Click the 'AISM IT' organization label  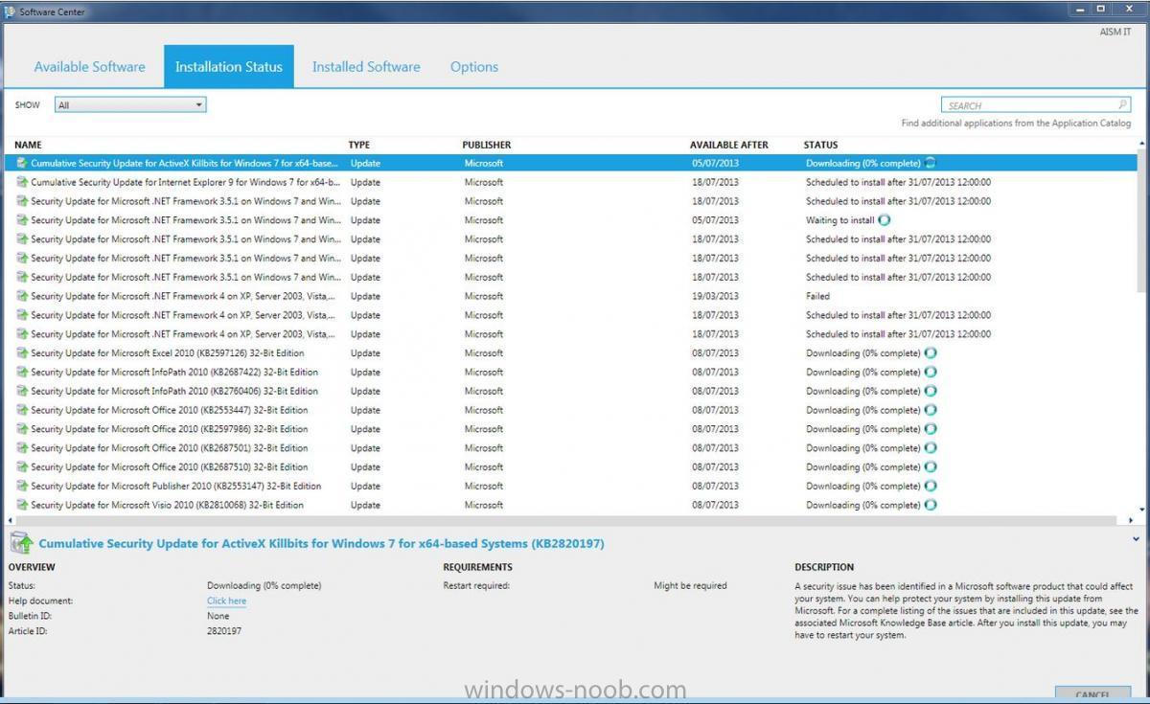(x=1115, y=32)
